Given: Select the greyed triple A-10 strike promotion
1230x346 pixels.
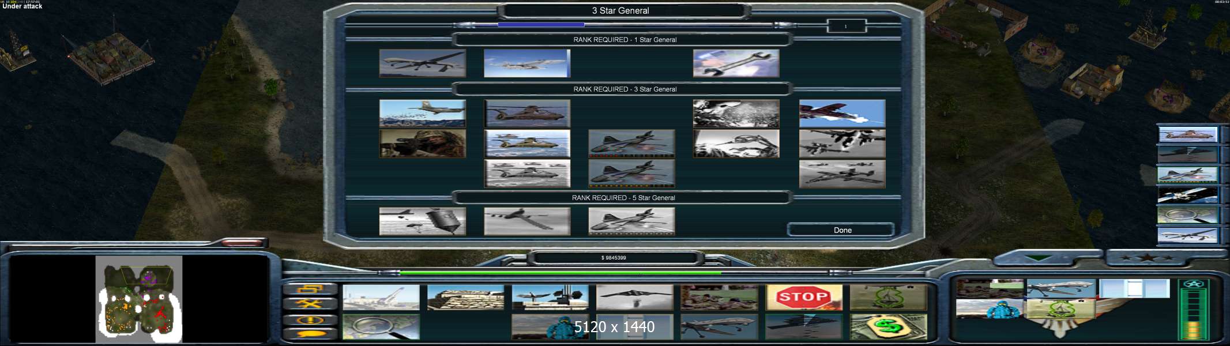Looking at the screenshot, I should (842, 174).
